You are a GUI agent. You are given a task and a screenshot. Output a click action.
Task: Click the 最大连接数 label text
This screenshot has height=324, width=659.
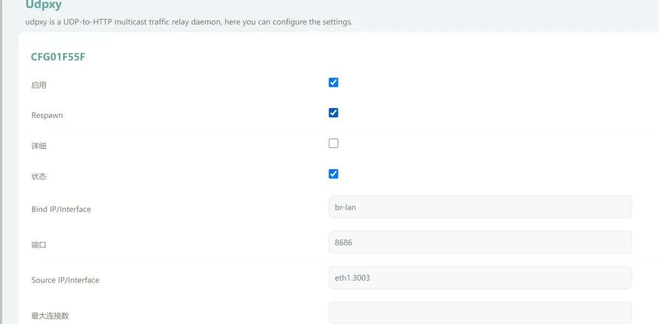click(x=50, y=316)
